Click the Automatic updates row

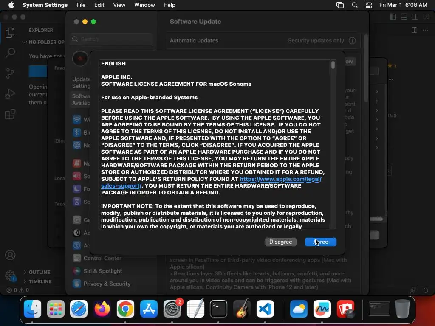point(263,41)
